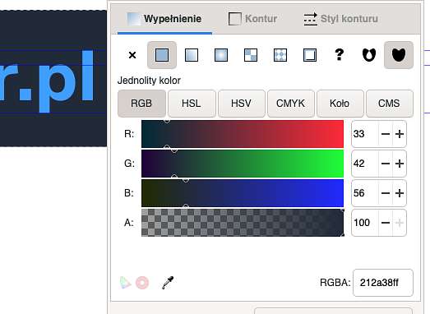
Task: Increase the B value with plus
Action: pyautogui.click(x=400, y=193)
